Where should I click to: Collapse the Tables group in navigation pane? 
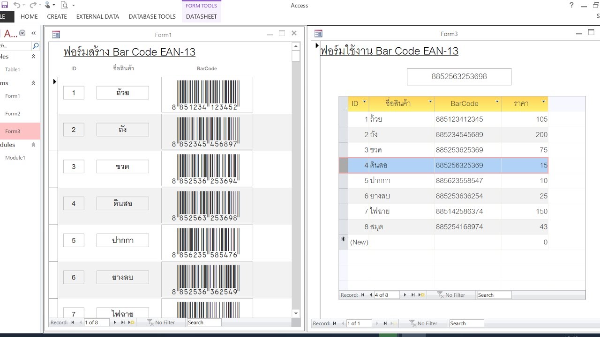coord(33,57)
